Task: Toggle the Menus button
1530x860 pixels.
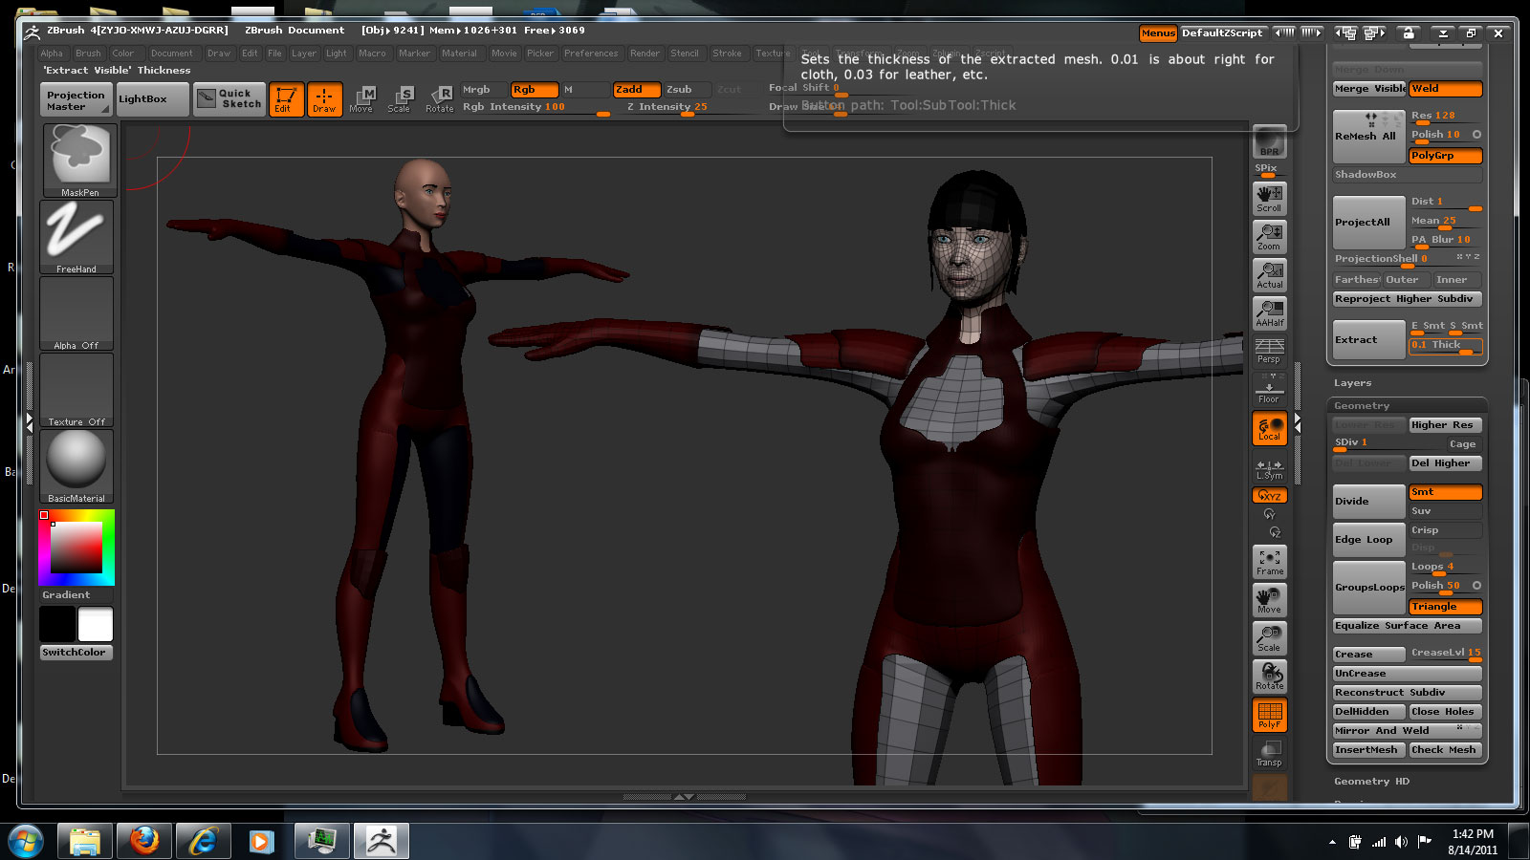Action: pyautogui.click(x=1158, y=32)
